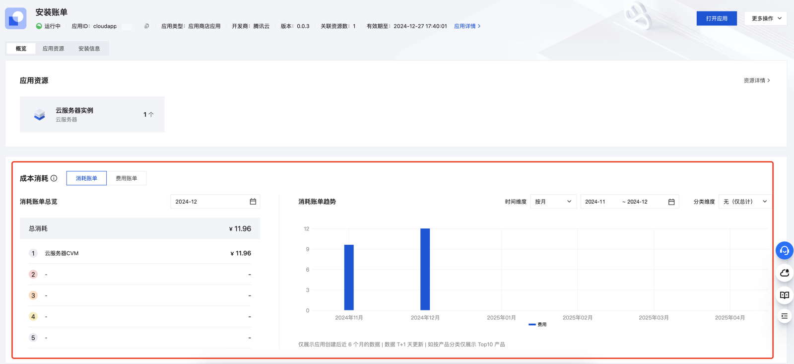Screen dimensions: 794x364
Task: Open the documentation book icon
Action: coord(784,295)
